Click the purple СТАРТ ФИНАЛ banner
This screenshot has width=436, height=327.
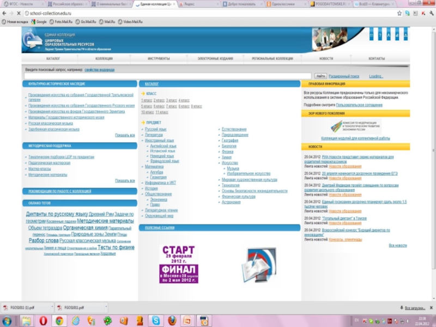[x=179, y=264]
